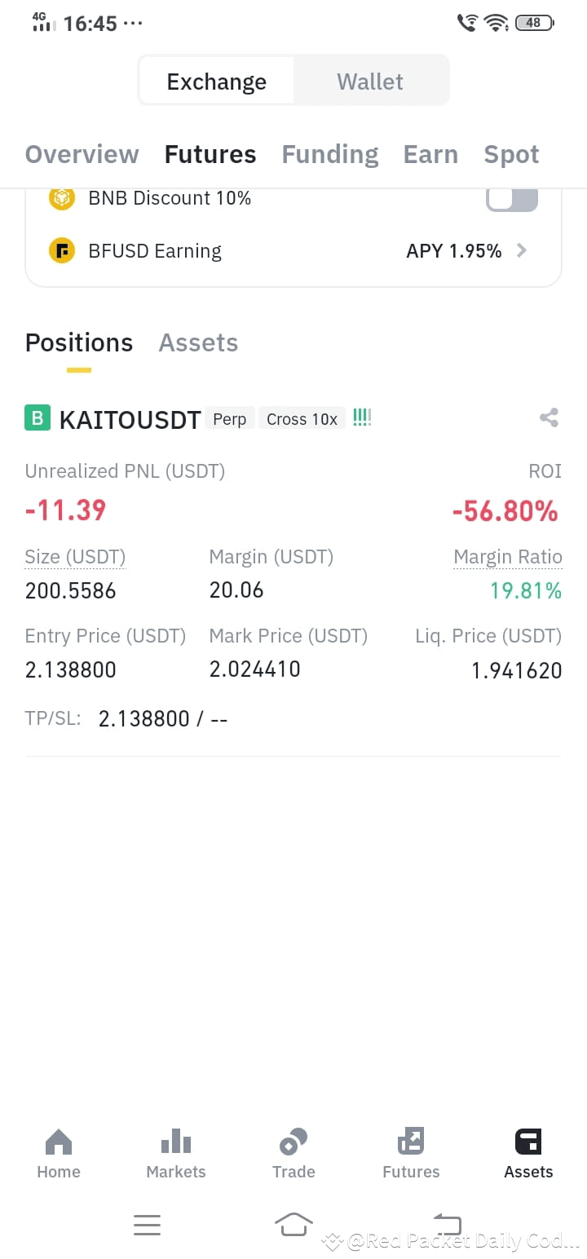This screenshot has width=587, height=1259.
Task: Open TP/SL settings for the position
Action: click(x=126, y=718)
